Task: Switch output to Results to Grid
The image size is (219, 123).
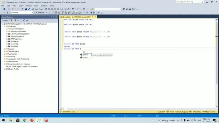Action: pos(77,13)
